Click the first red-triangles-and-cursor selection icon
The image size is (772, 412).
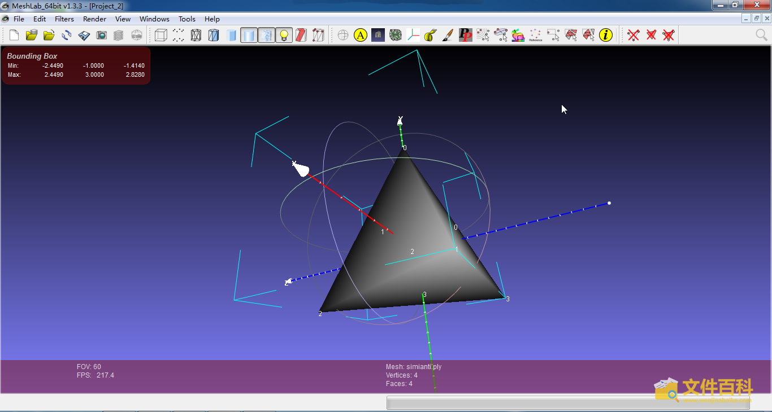coord(571,36)
